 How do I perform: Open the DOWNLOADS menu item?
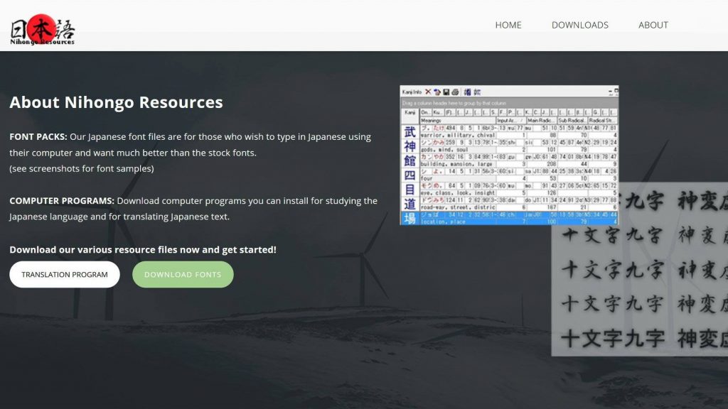(579, 25)
